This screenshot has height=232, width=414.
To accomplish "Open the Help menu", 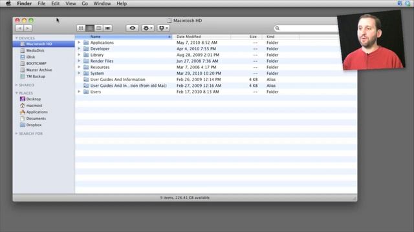I will (x=122, y=3).
